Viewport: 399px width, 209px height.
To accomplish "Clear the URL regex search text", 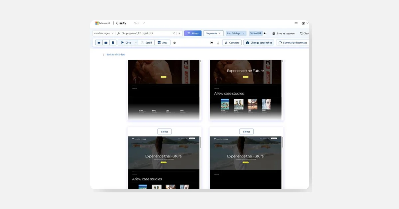I will [x=174, y=33].
